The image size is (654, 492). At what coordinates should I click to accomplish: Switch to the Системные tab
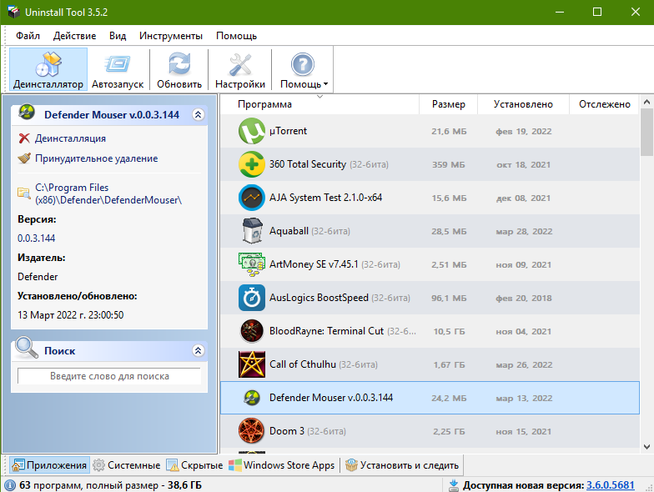[x=127, y=465]
